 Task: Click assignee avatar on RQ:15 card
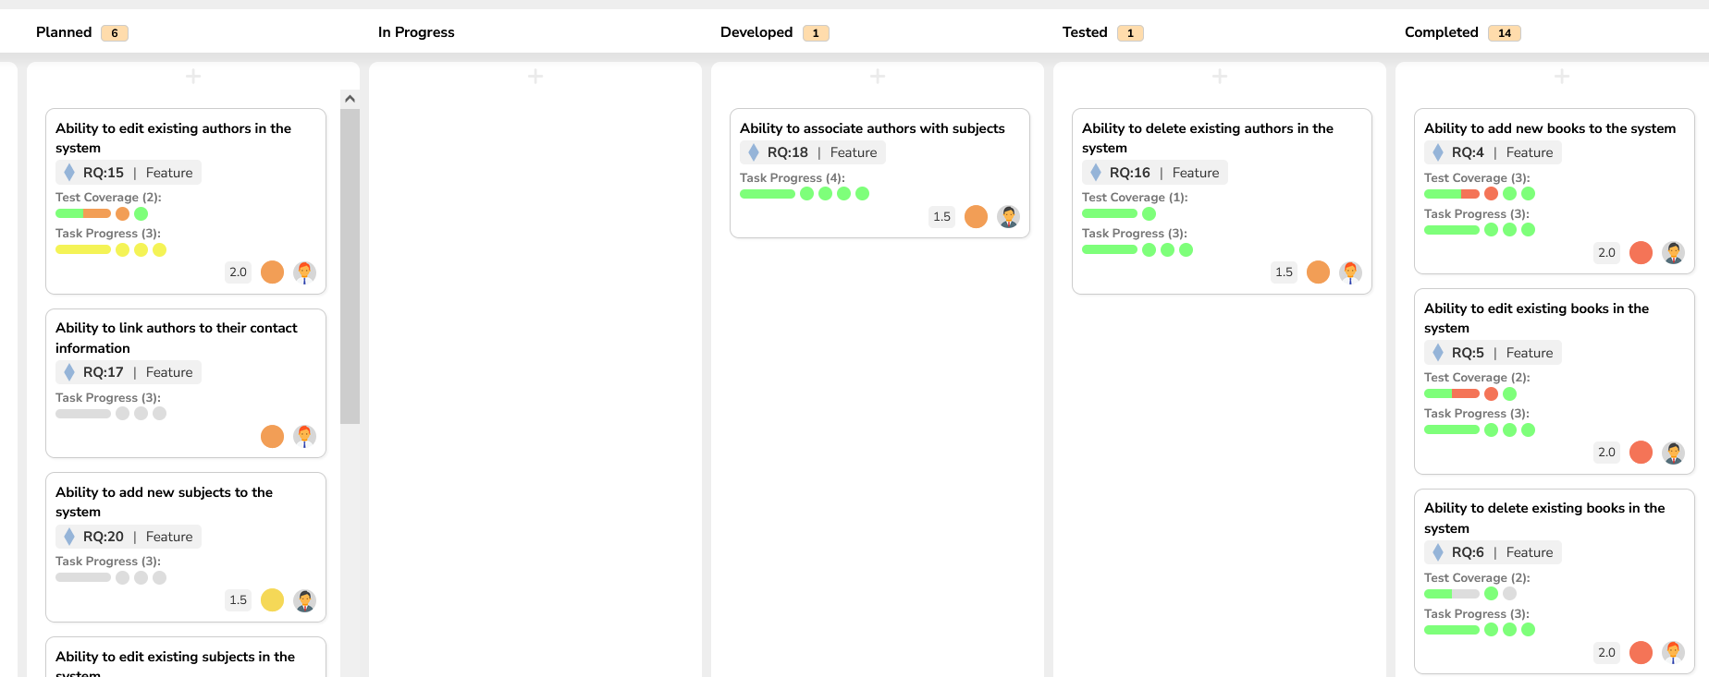point(304,272)
